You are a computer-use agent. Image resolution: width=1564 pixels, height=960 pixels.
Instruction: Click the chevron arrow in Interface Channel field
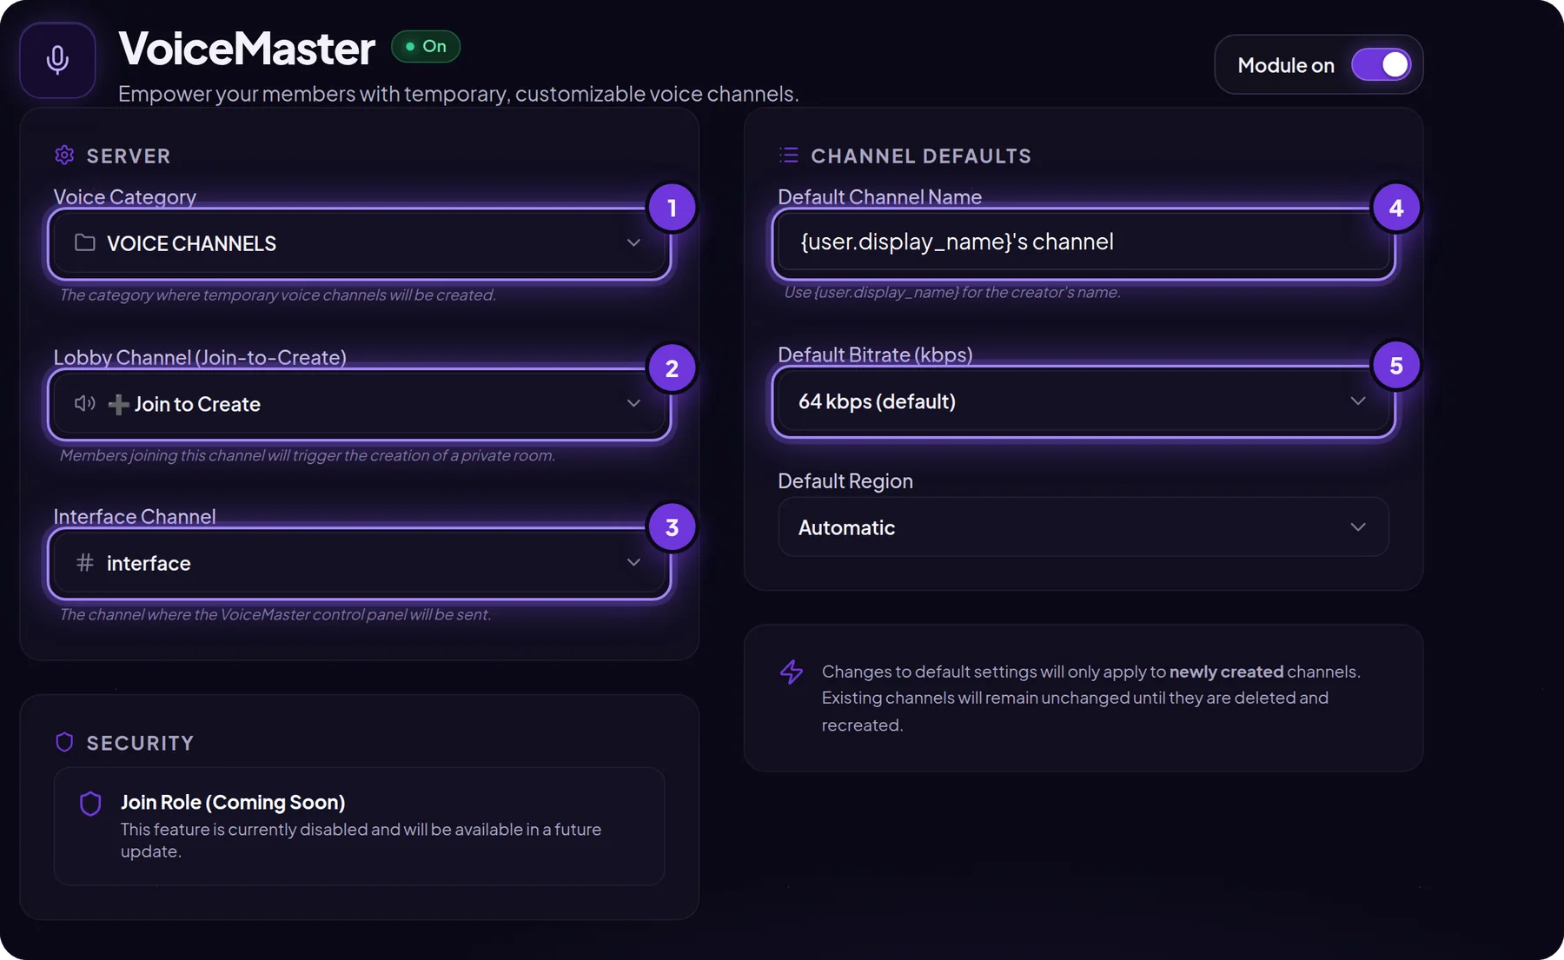click(x=633, y=563)
